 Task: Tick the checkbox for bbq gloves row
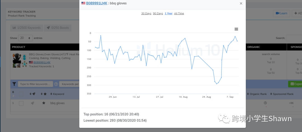[21, 103]
